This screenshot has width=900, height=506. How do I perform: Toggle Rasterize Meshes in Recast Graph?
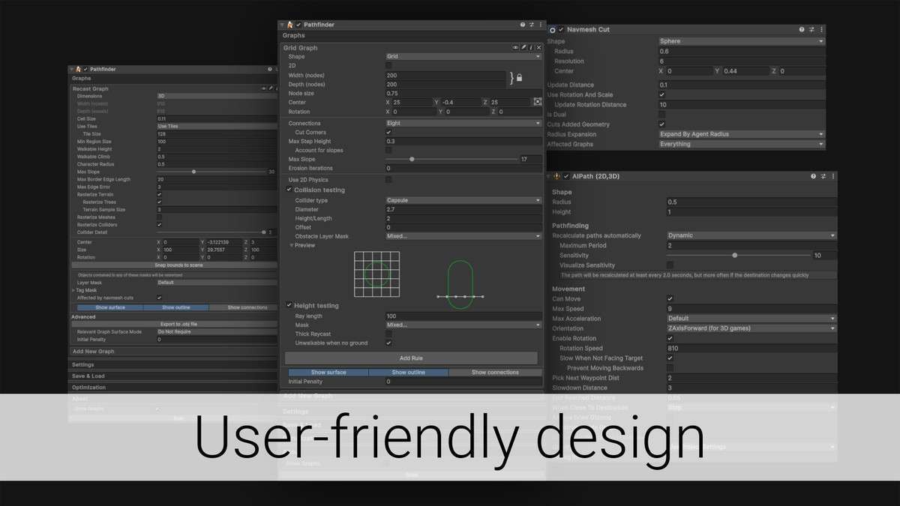coord(160,217)
